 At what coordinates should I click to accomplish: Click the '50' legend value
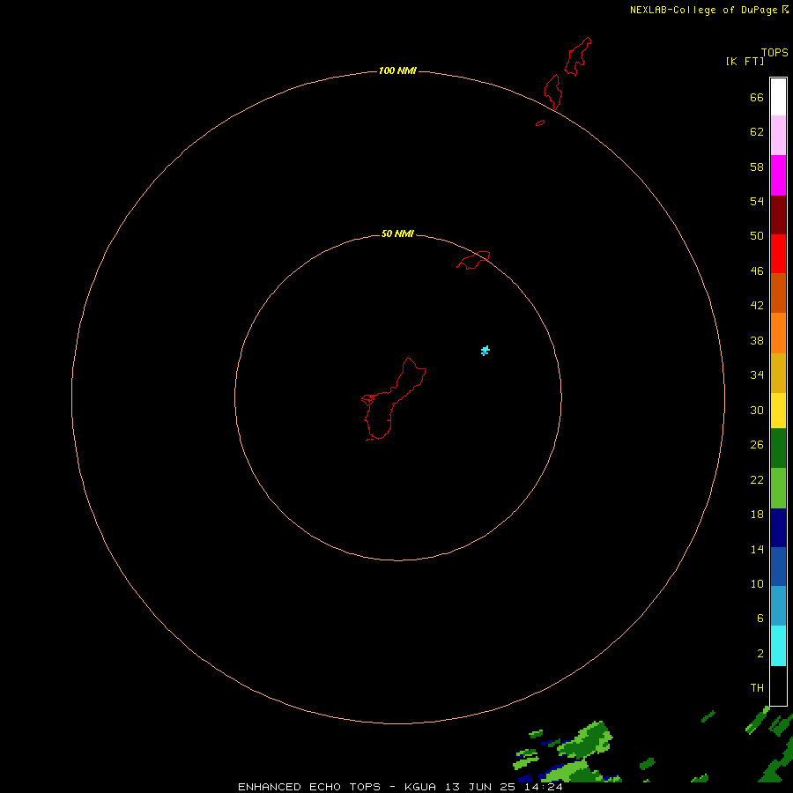pos(757,235)
